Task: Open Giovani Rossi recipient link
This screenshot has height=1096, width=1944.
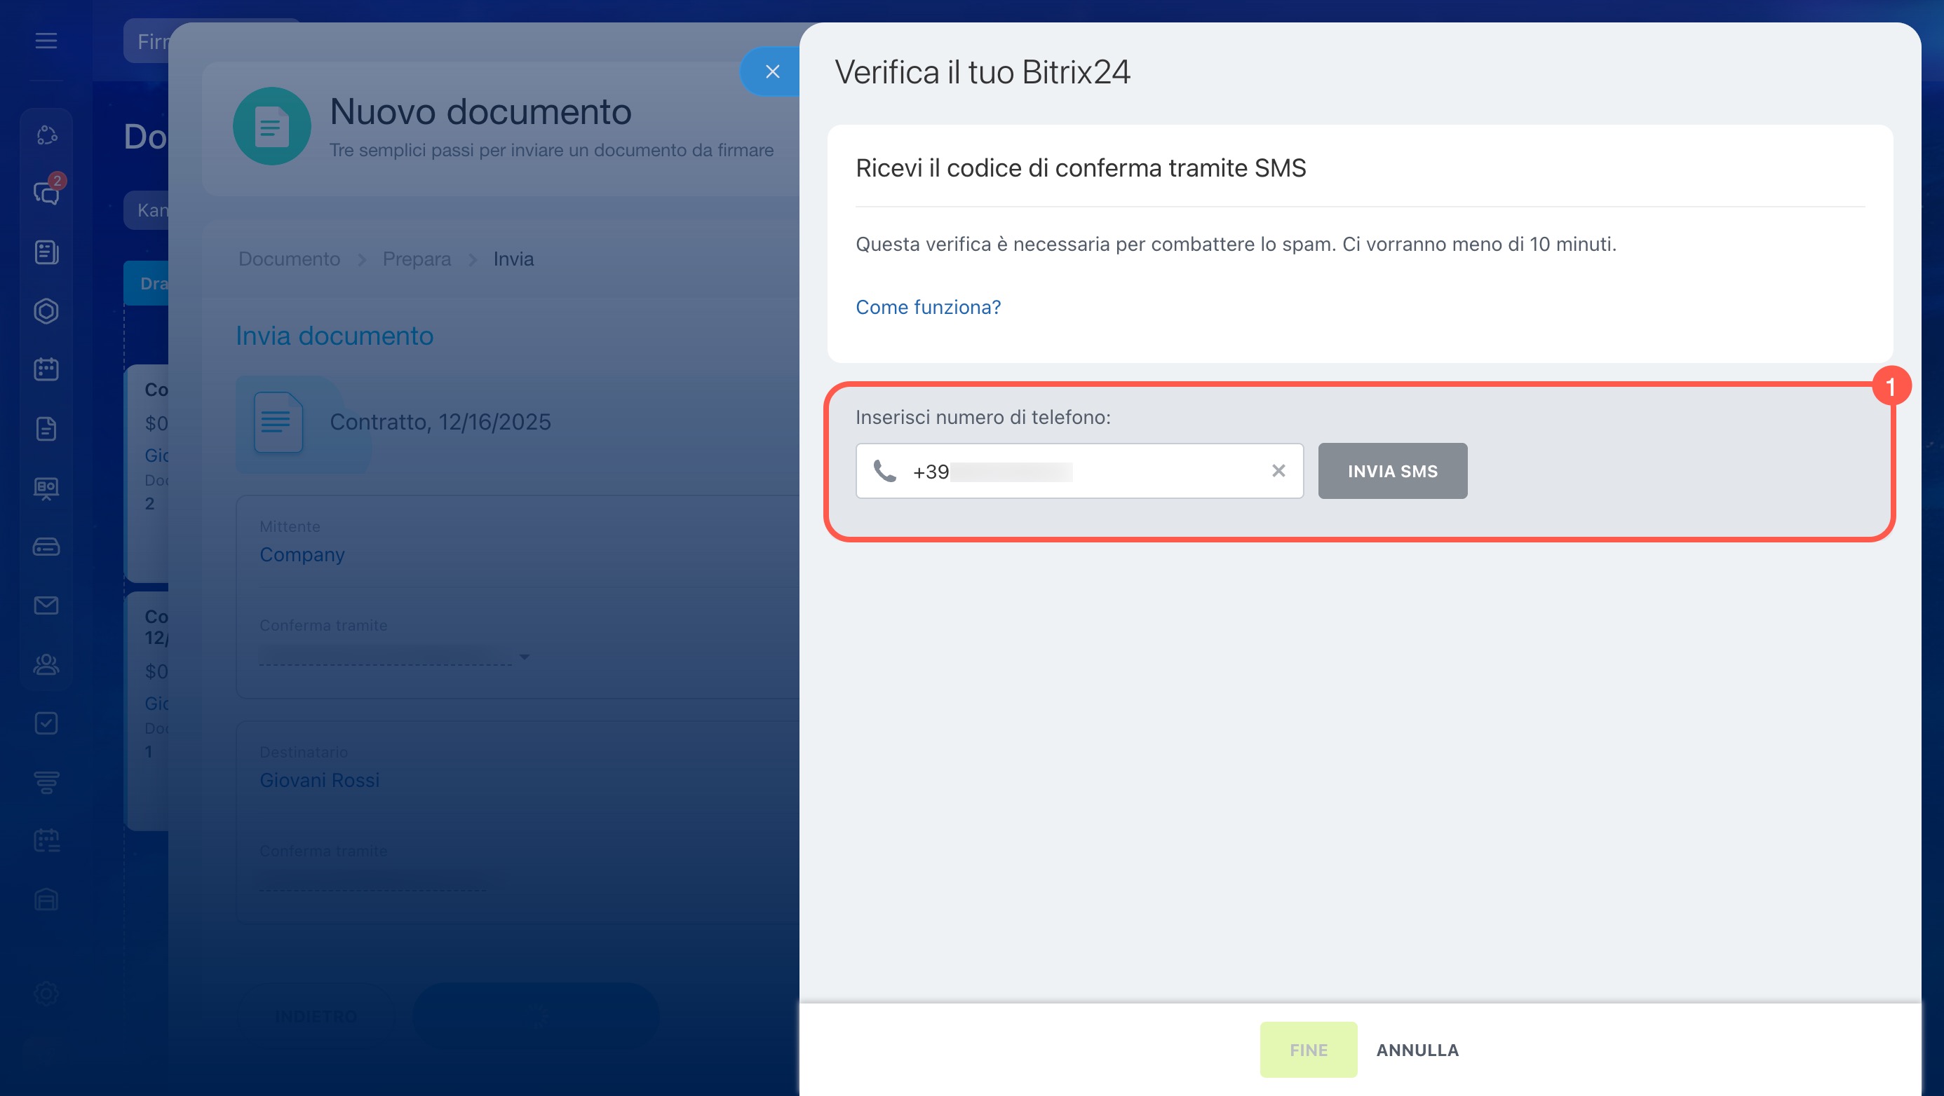Action: [319, 780]
